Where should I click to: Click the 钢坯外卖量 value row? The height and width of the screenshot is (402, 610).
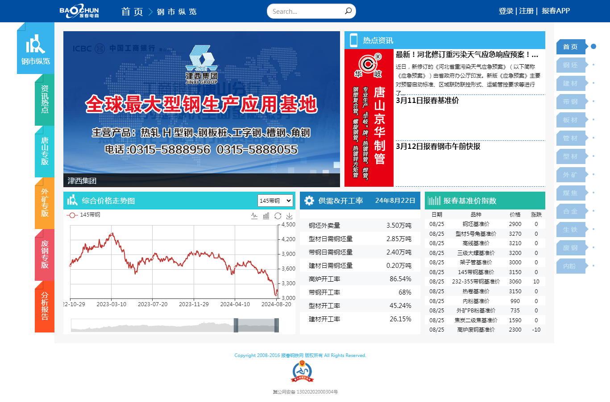360,226
